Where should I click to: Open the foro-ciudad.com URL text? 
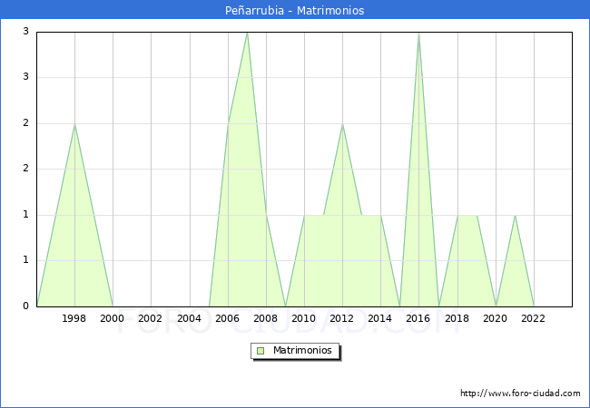click(520, 393)
